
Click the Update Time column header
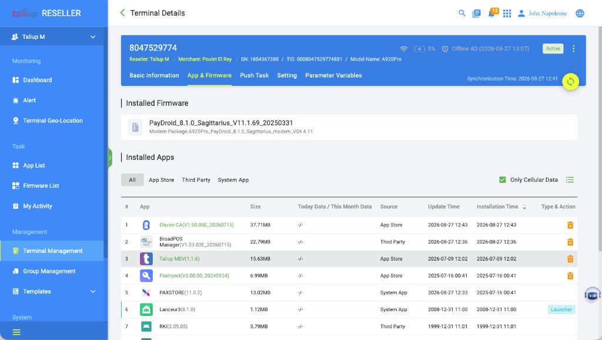pos(443,206)
